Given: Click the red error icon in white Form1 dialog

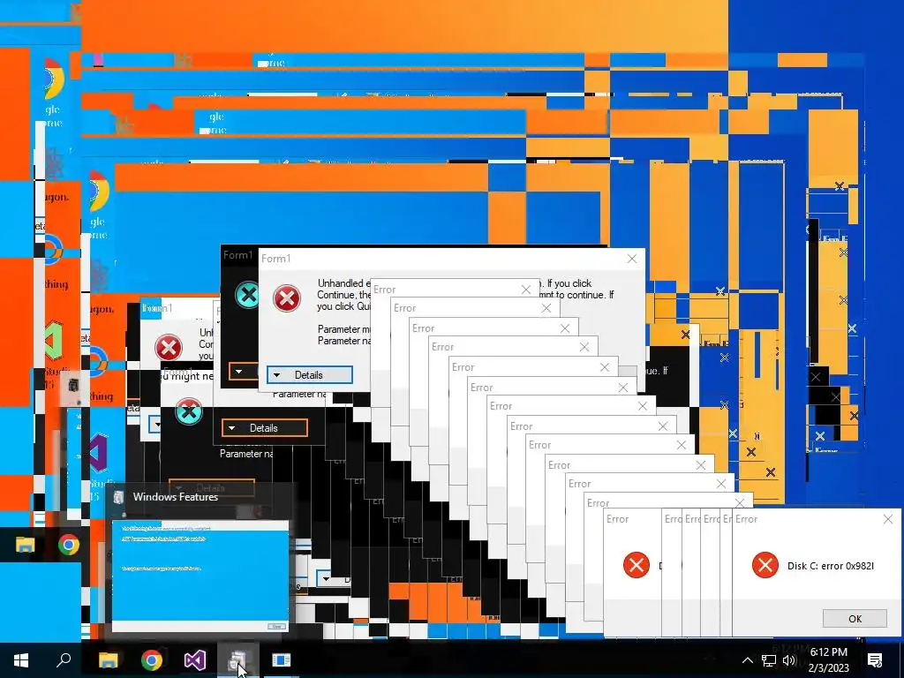Looking at the screenshot, I should coord(287,298).
